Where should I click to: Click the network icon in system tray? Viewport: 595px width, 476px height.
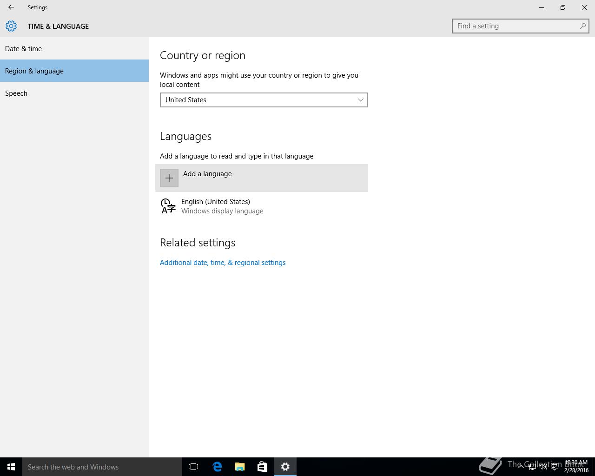pyautogui.click(x=532, y=467)
